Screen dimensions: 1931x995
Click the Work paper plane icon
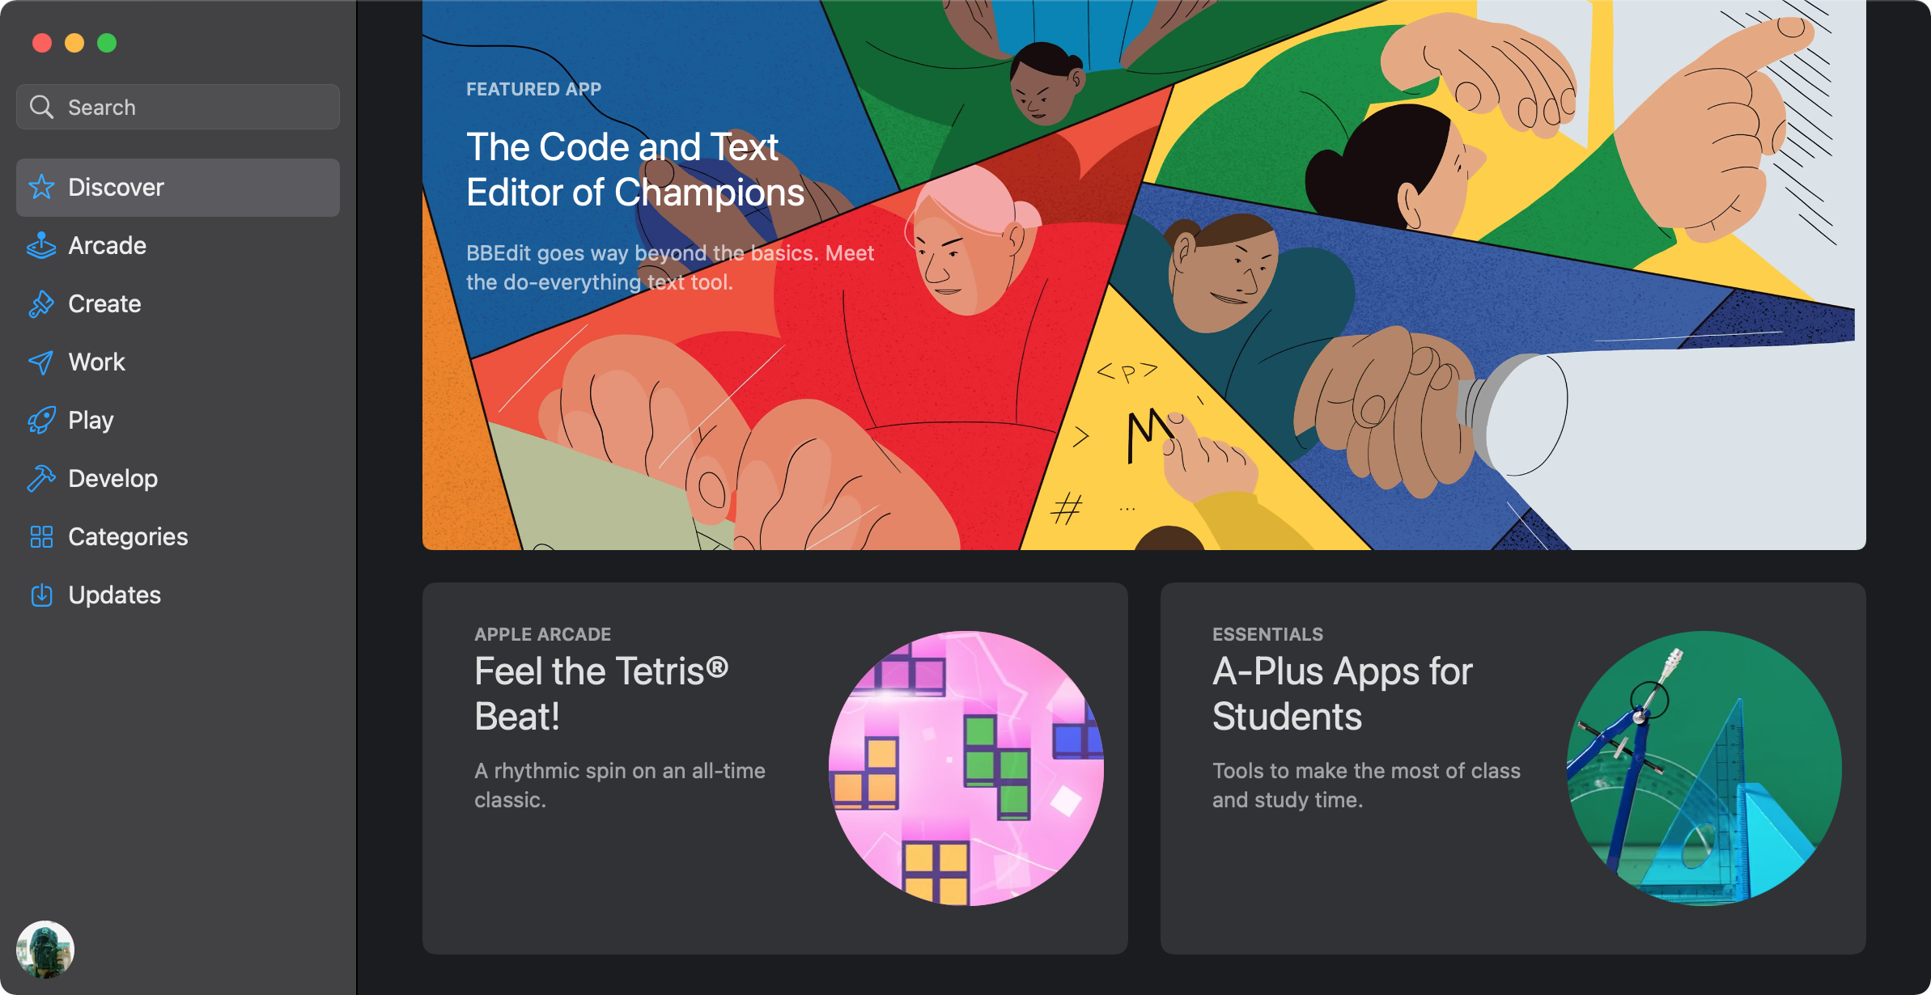point(41,362)
